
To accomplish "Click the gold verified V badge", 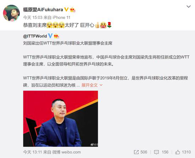I will tap(66, 10).
